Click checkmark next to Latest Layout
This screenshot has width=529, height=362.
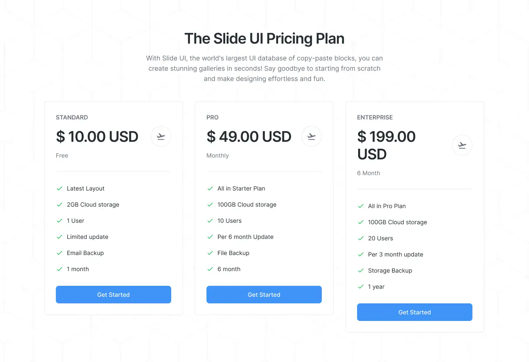pos(60,188)
